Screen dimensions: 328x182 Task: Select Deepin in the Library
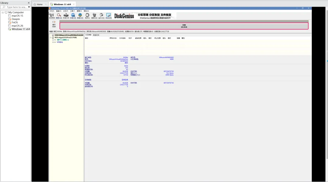[16, 19]
